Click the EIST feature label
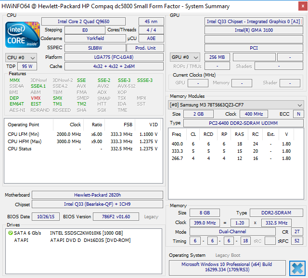 click(x=36, y=104)
